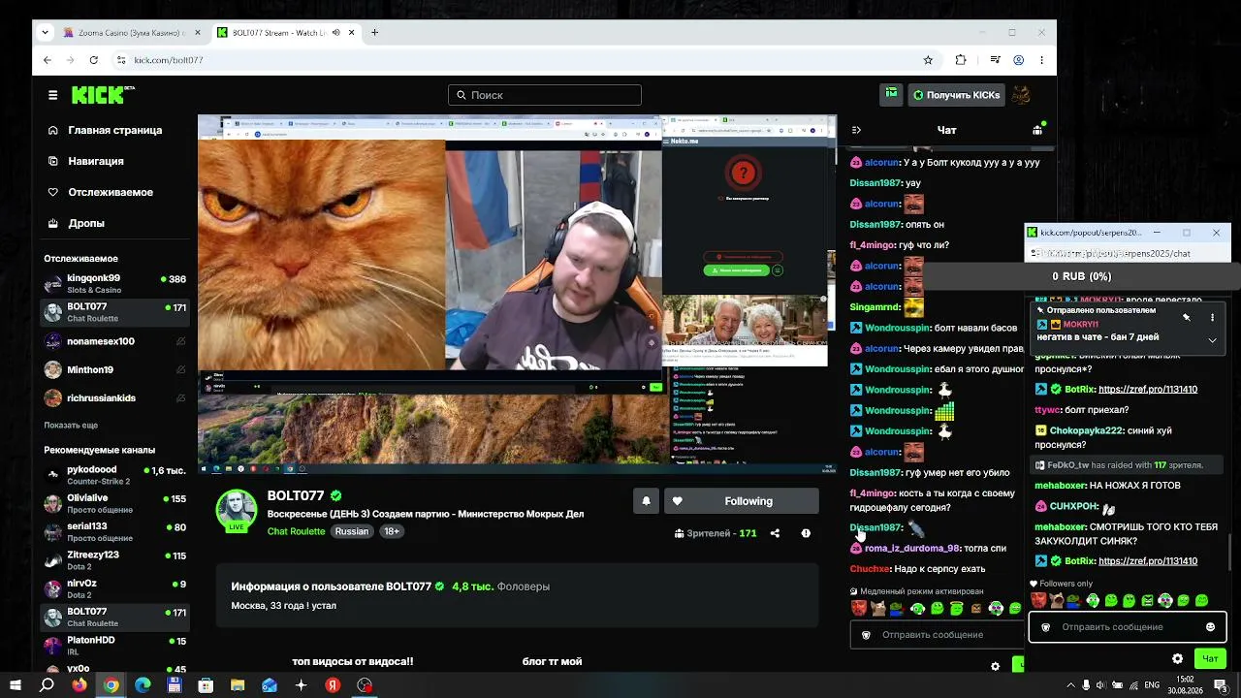Click the Получить KICKs button

955,95
